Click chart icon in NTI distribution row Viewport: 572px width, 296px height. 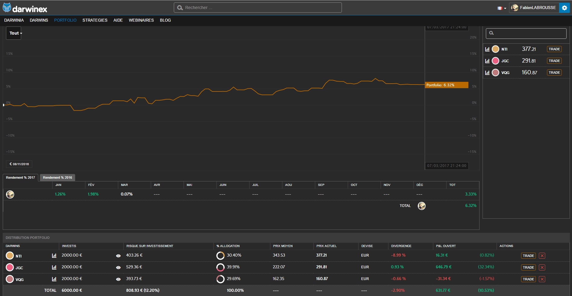[54, 256]
